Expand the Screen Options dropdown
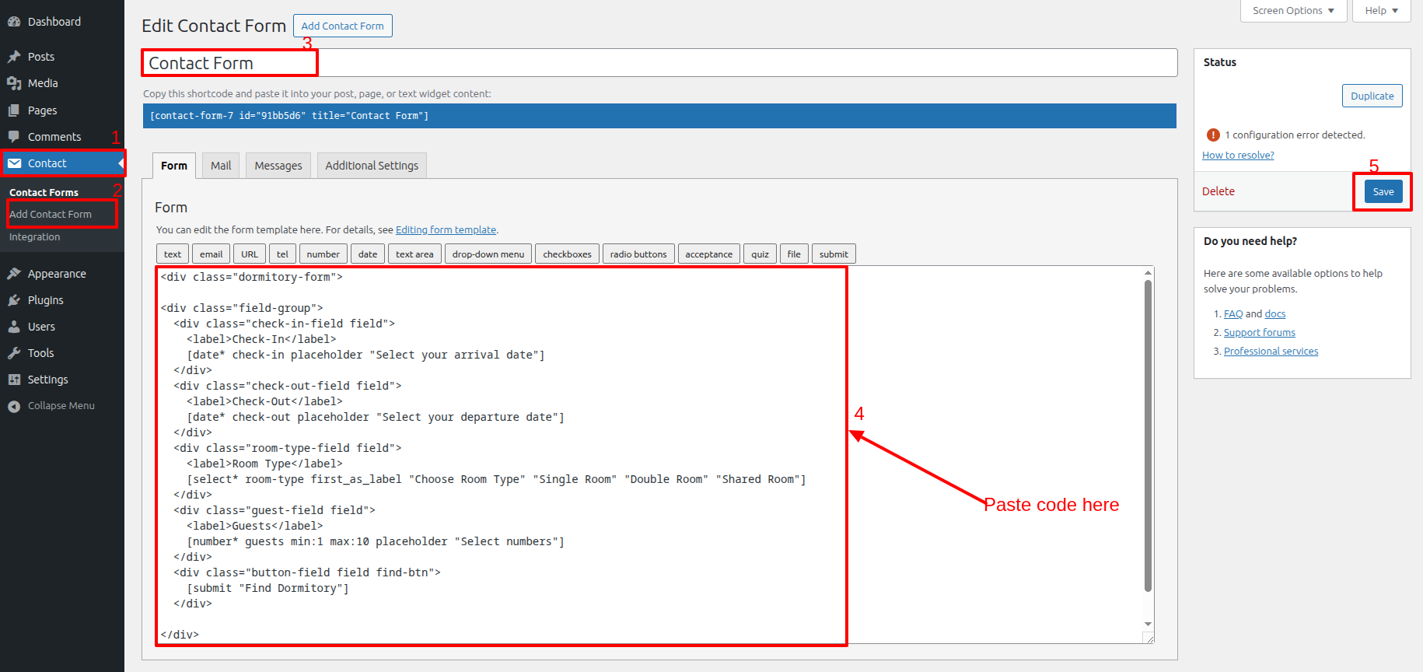The image size is (1423, 672). tap(1293, 11)
